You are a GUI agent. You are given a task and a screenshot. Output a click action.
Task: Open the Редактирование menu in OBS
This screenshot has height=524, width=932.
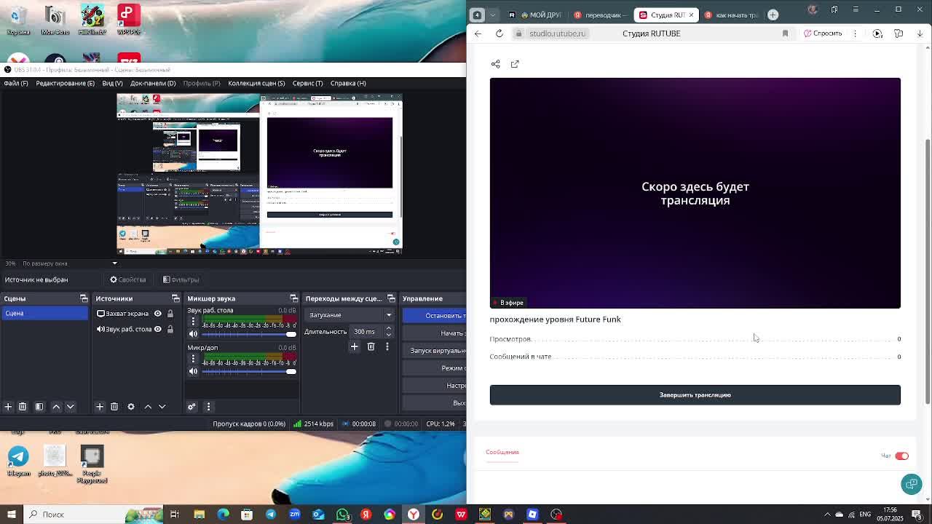(x=65, y=83)
